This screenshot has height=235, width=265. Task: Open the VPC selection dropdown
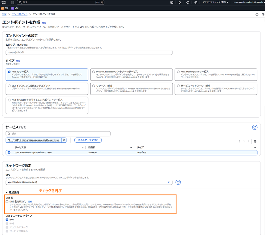click(89, 182)
